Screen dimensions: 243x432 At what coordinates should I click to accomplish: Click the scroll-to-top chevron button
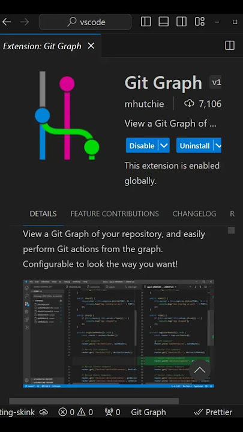pos(200,370)
